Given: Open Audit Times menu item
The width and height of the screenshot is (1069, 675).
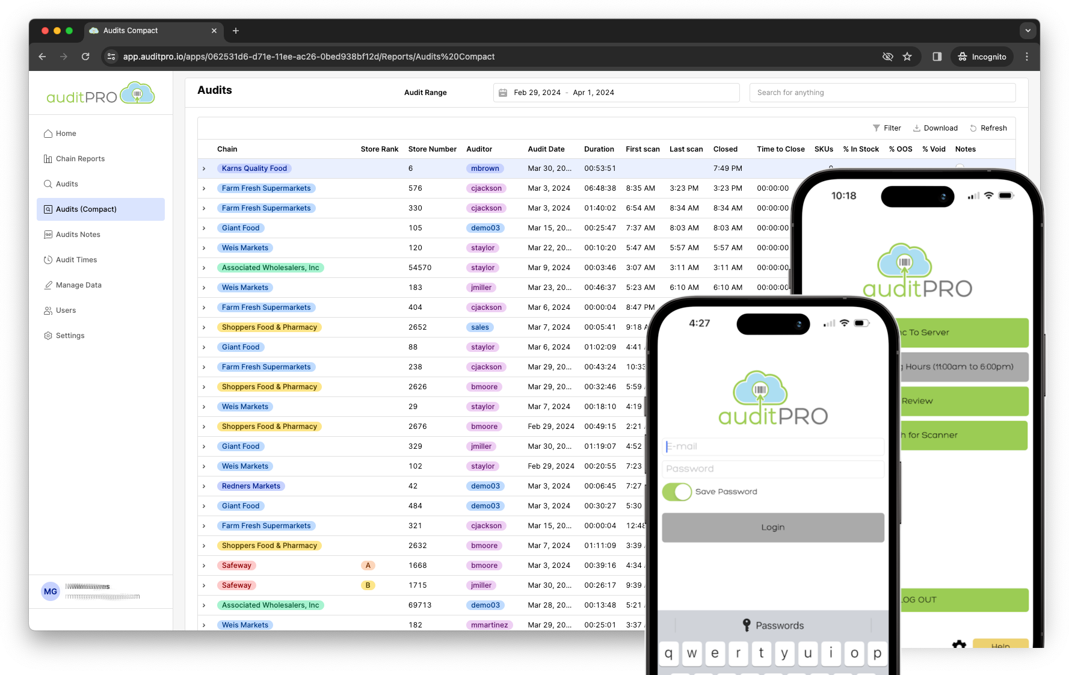Looking at the screenshot, I should pyautogui.click(x=100, y=260).
